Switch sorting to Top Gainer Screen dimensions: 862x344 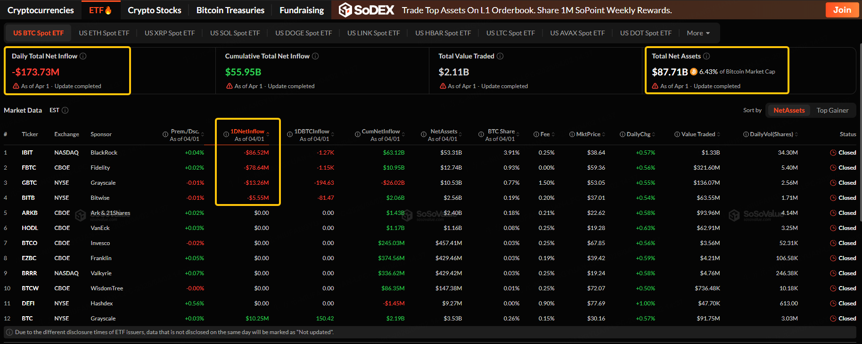tap(832, 110)
